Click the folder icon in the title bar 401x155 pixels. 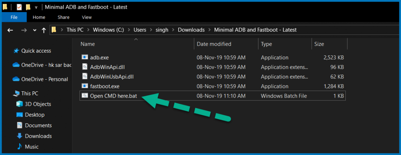(x=5, y=7)
